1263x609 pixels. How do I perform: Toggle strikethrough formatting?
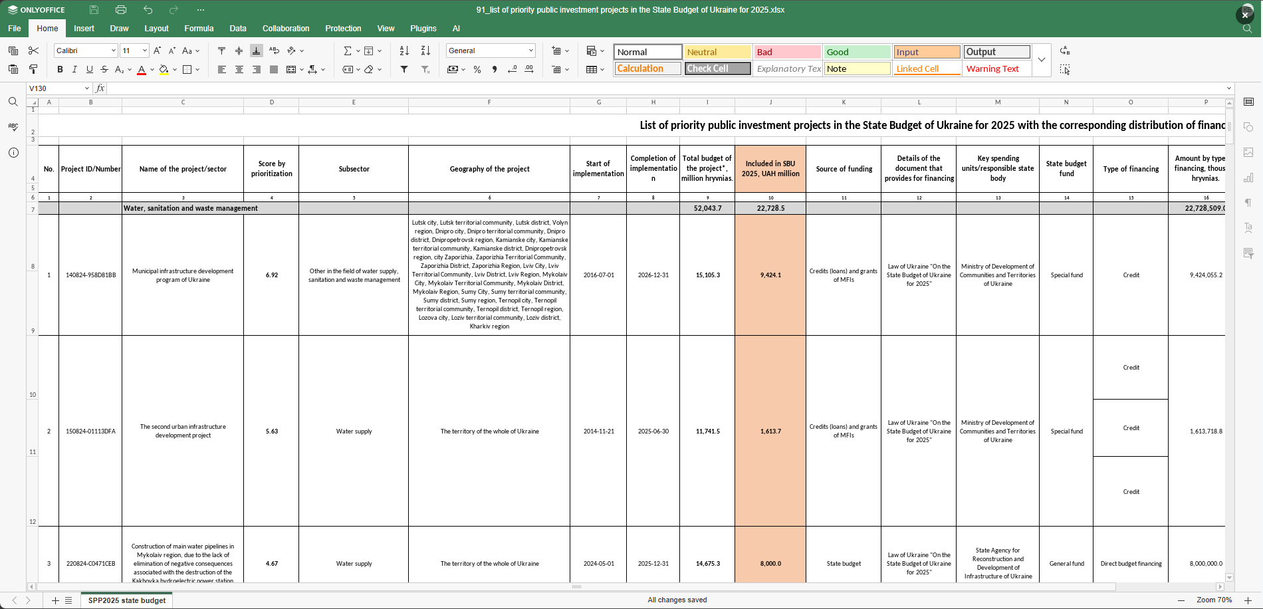pyautogui.click(x=104, y=69)
